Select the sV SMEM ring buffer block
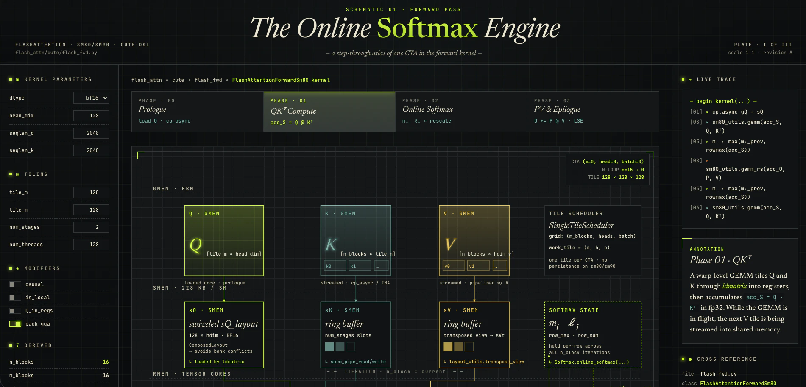 pyautogui.click(x=474, y=335)
